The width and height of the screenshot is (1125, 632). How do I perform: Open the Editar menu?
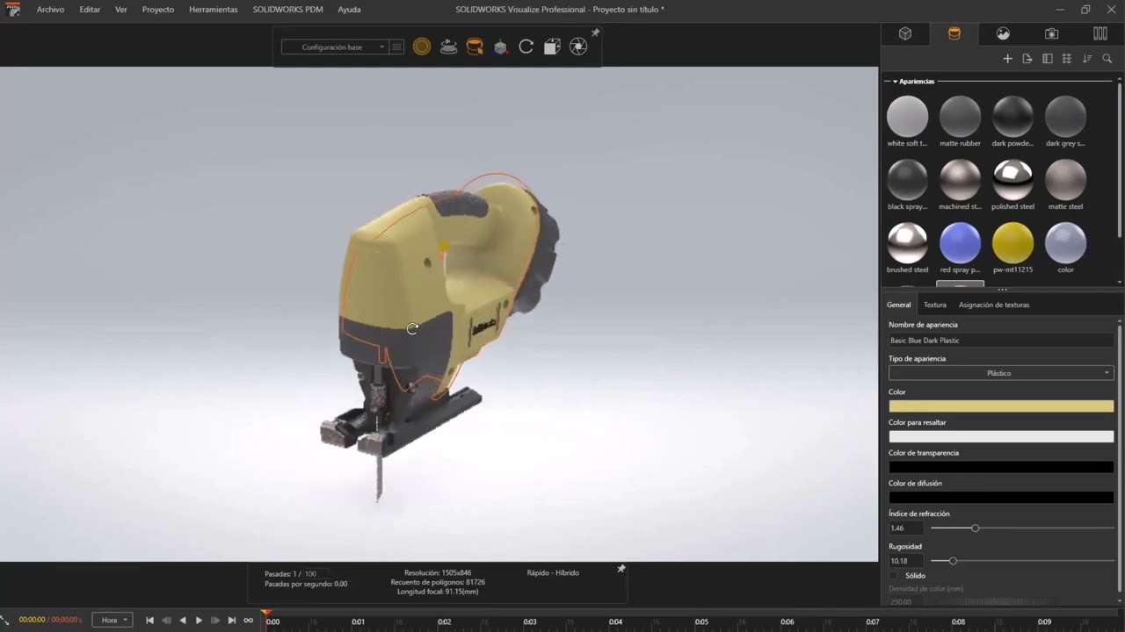click(90, 10)
